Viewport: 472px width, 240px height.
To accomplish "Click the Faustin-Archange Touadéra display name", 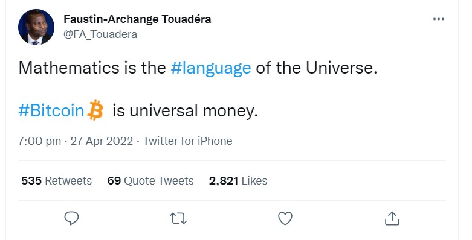I will (x=137, y=19).
